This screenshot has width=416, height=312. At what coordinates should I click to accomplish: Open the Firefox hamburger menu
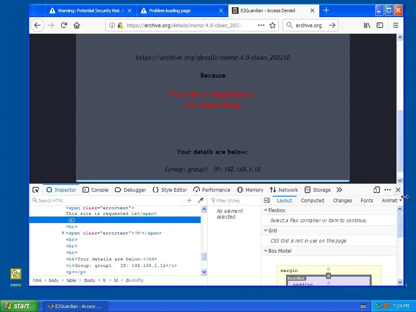tap(396, 26)
